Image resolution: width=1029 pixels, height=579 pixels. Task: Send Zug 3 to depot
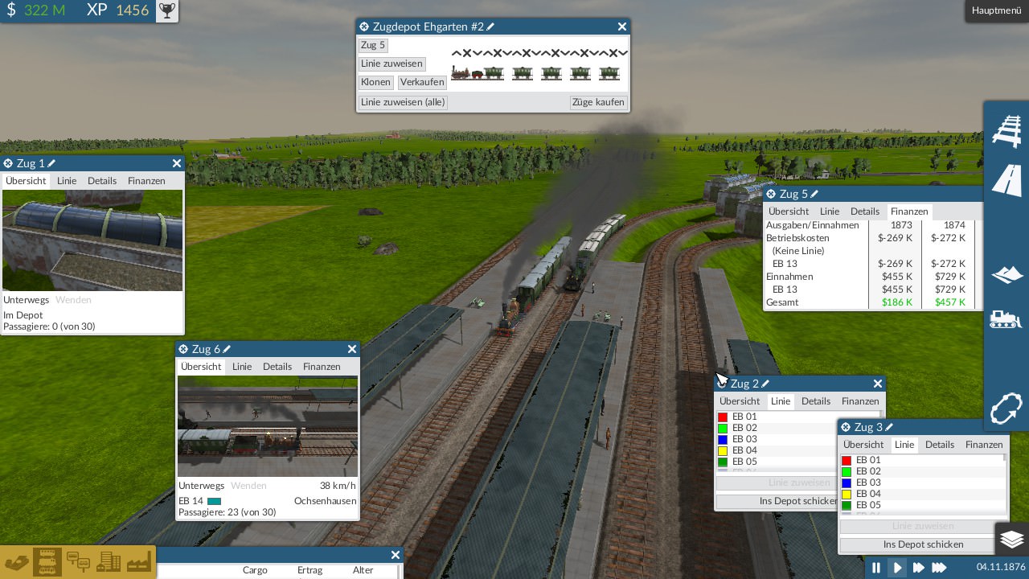[x=923, y=544]
